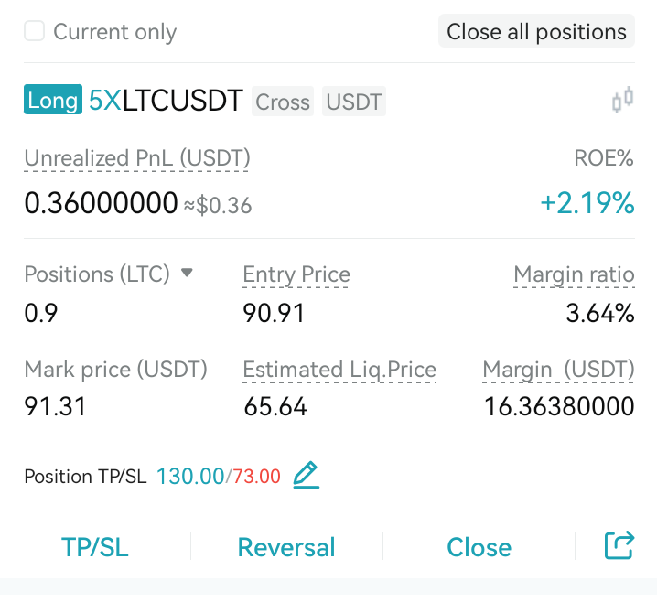The image size is (657, 602).
Task: Select the Reversal action
Action: [x=286, y=547]
